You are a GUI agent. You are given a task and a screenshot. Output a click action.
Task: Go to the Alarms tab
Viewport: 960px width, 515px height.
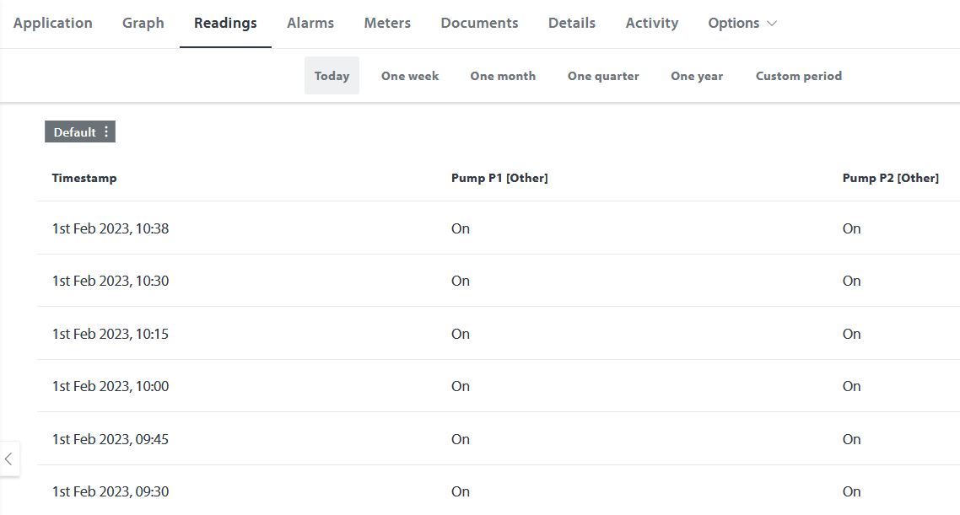pos(310,24)
